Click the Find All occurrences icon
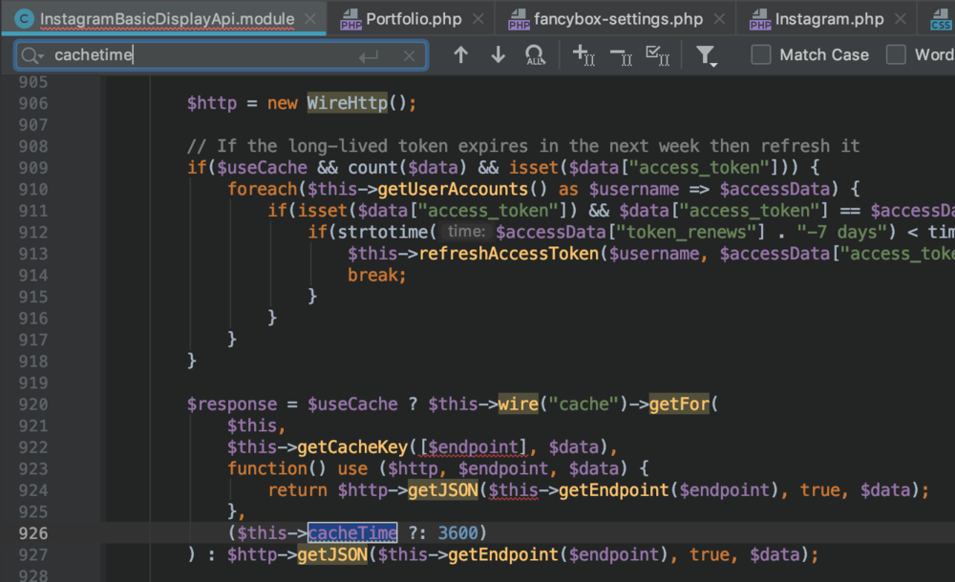 coord(535,55)
